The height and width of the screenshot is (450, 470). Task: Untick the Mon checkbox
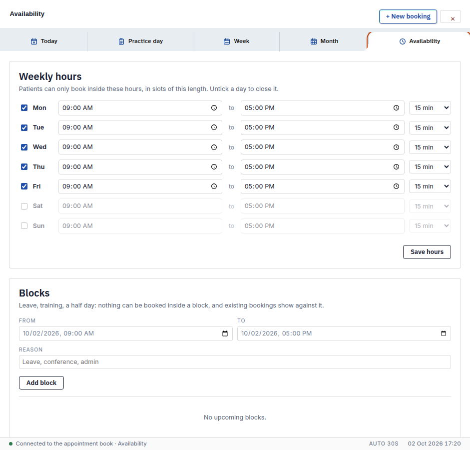point(24,108)
